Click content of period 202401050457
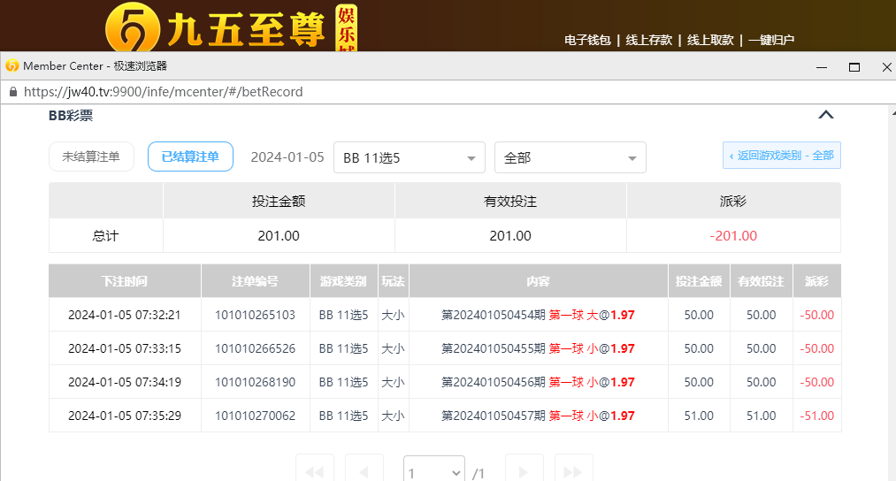The height and width of the screenshot is (481, 896). 538,416
